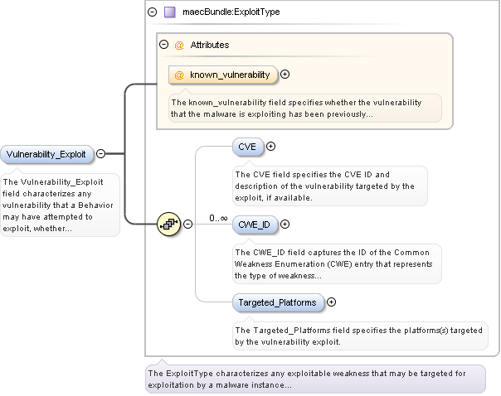Click the sequence compositor icon
This screenshot has width=501, height=396.
(x=169, y=223)
